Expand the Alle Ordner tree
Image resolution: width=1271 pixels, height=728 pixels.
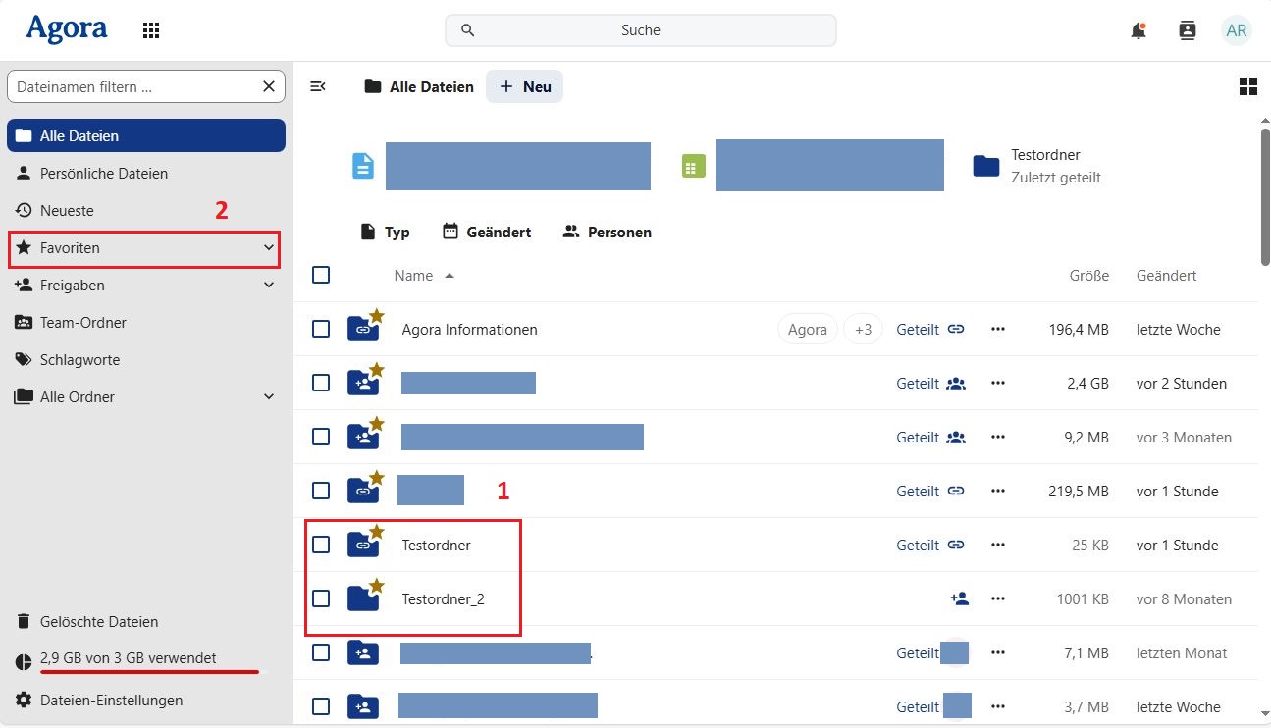[269, 397]
